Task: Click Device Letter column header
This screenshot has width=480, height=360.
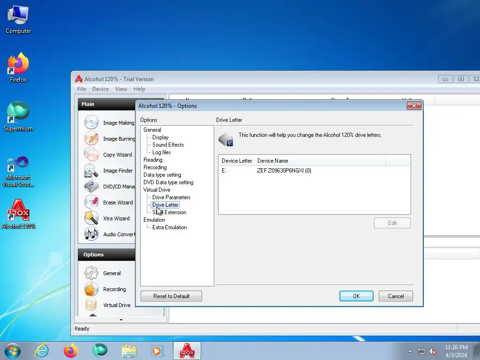Action: pyautogui.click(x=237, y=161)
